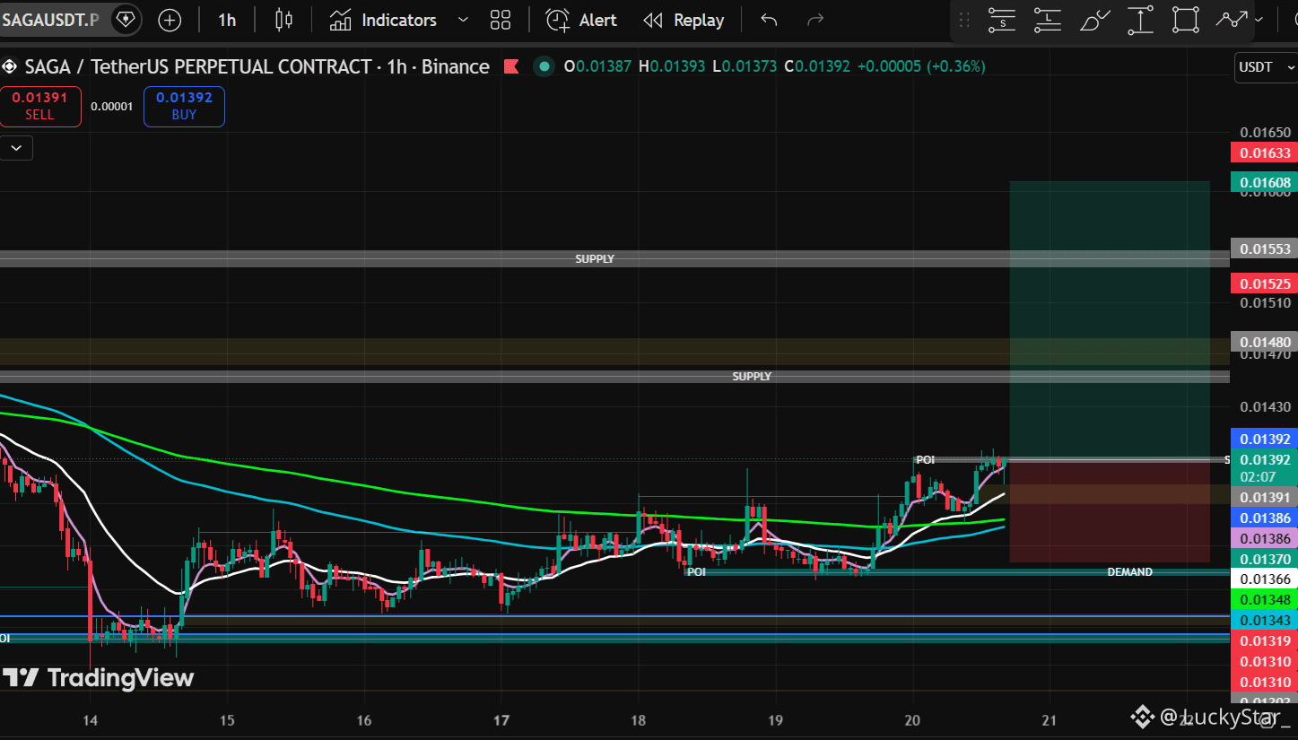
Task: Add a symbol with the plus icon
Action: (x=170, y=20)
